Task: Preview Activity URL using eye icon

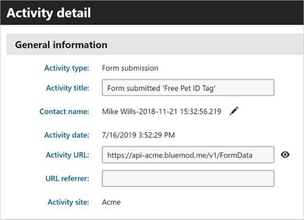Action: [285, 155]
